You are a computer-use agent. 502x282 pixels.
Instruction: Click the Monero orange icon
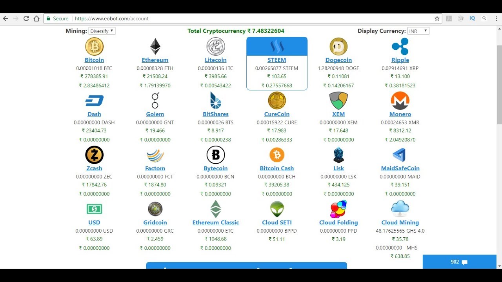click(x=400, y=101)
